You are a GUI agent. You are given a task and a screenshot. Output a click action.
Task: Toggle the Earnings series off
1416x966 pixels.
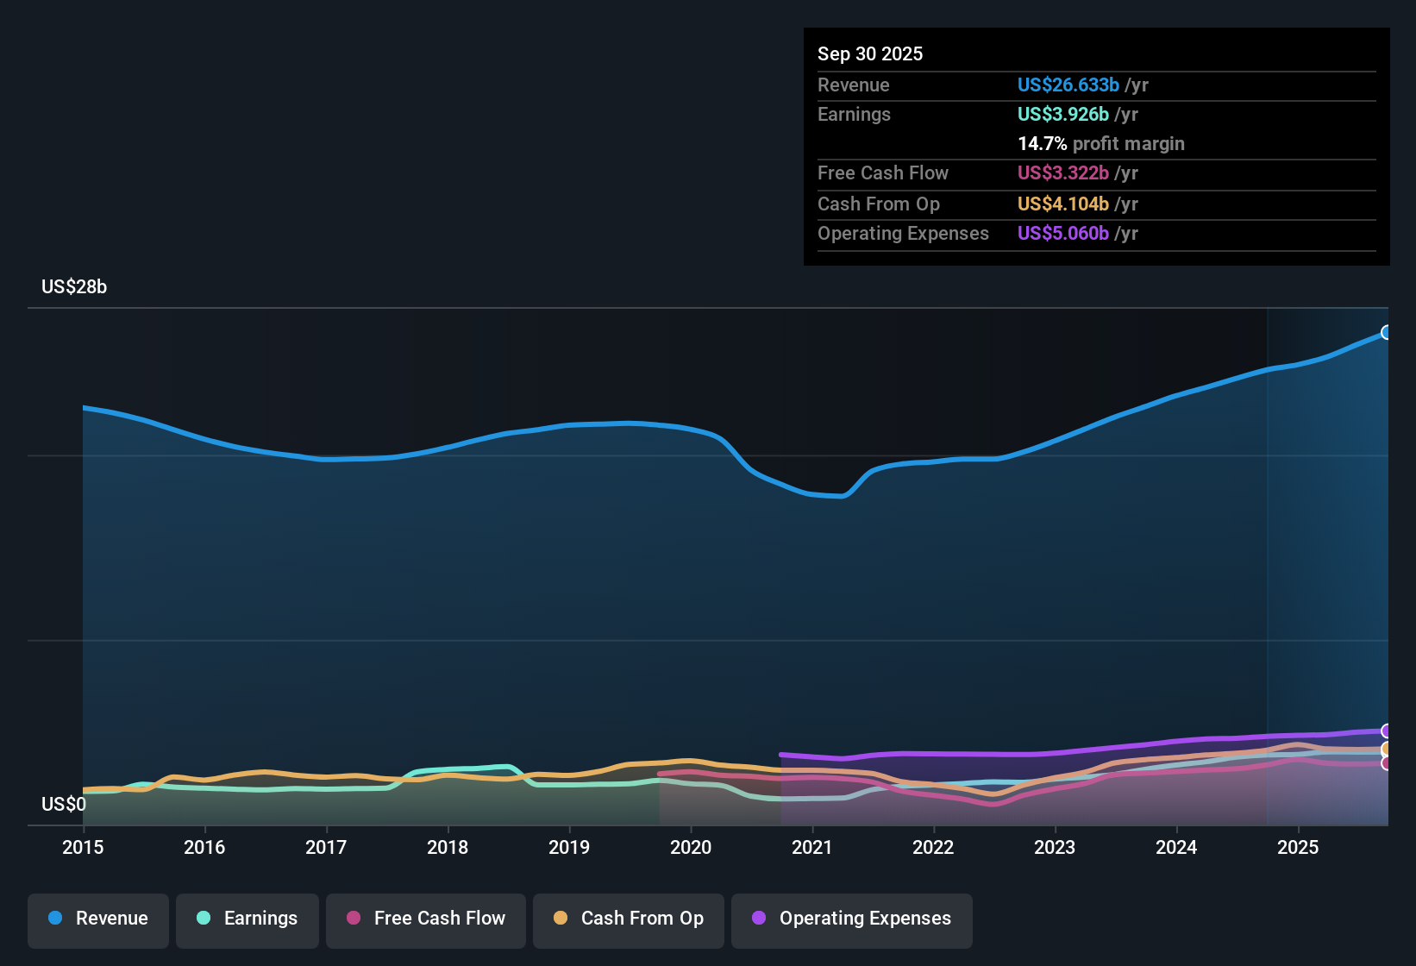tap(247, 919)
